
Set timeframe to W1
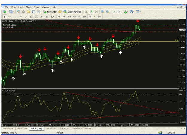pos(95,17)
